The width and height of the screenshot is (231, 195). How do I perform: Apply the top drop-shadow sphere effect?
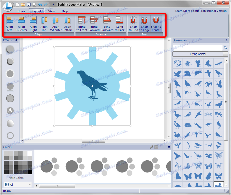click(x=10, y=49)
